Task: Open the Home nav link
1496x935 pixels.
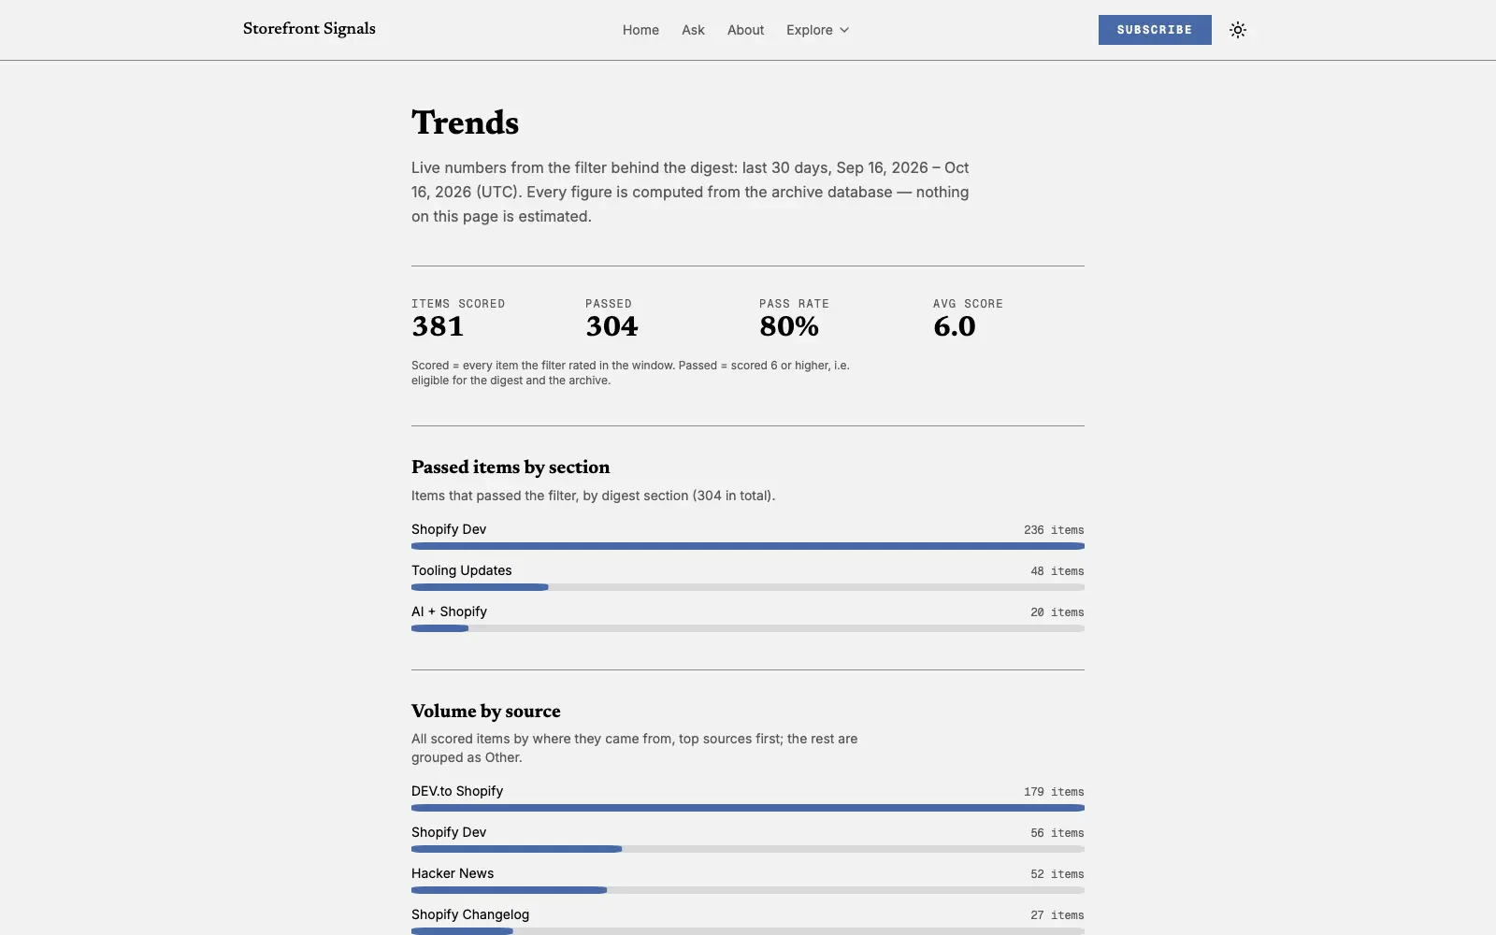Action: pyautogui.click(x=640, y=30)
